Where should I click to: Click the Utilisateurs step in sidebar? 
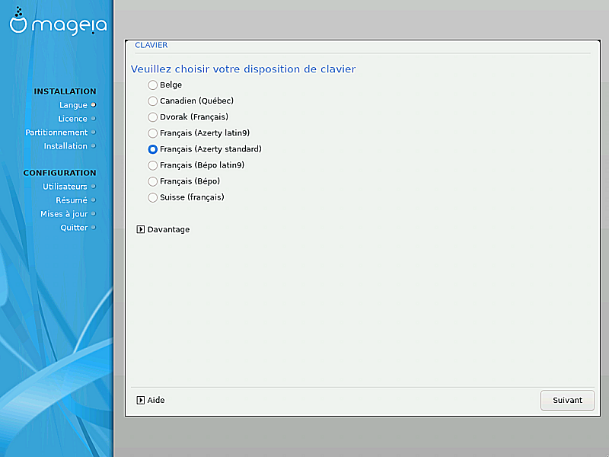click(x=65, y=187)
